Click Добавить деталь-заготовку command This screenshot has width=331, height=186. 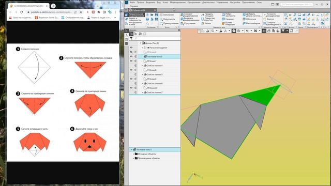click(252, 15)
